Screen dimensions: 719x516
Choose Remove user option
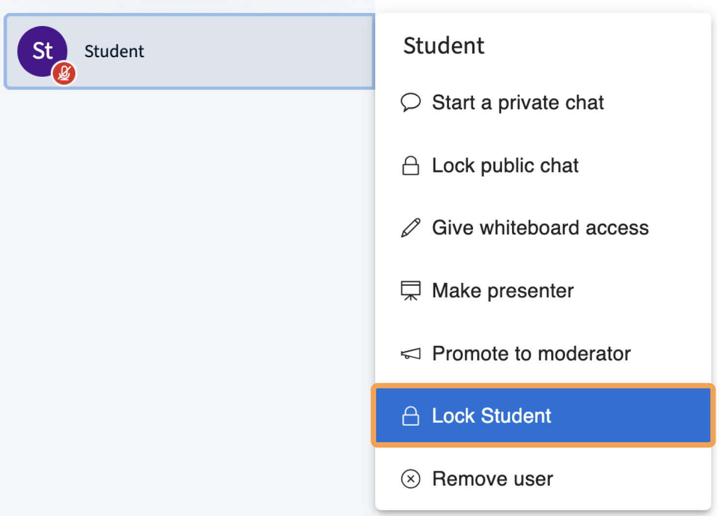point(492,479)
